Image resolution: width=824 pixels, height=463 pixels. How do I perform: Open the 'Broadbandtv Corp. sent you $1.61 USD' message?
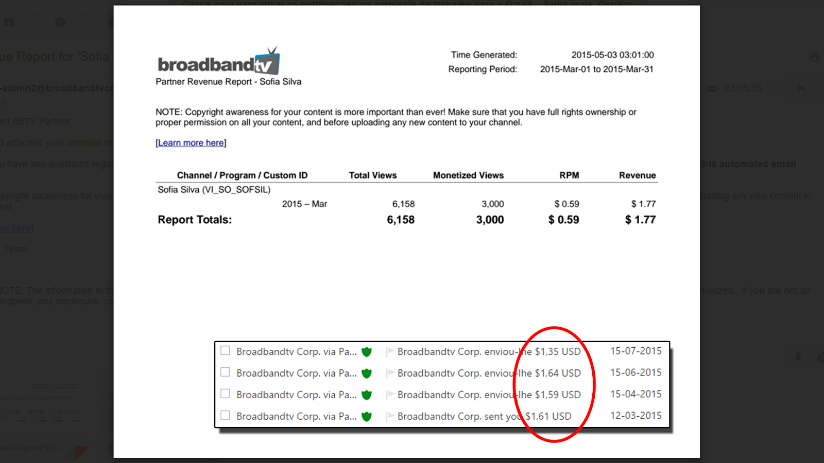[485, 417]
